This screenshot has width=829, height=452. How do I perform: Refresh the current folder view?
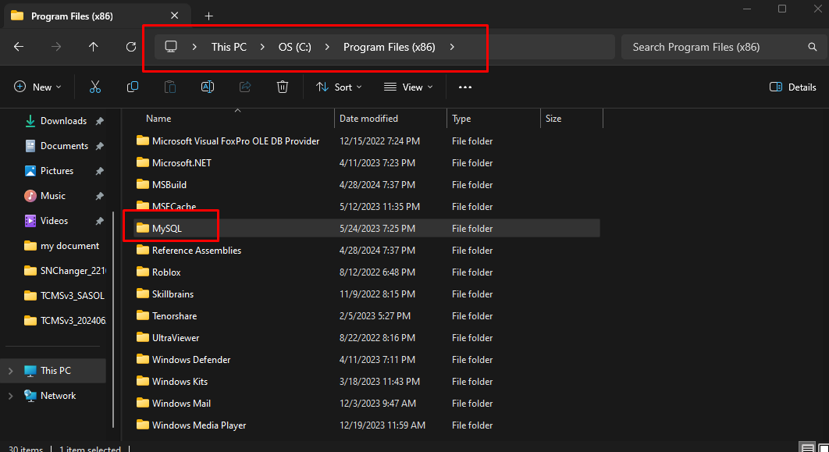pos(131,47)
